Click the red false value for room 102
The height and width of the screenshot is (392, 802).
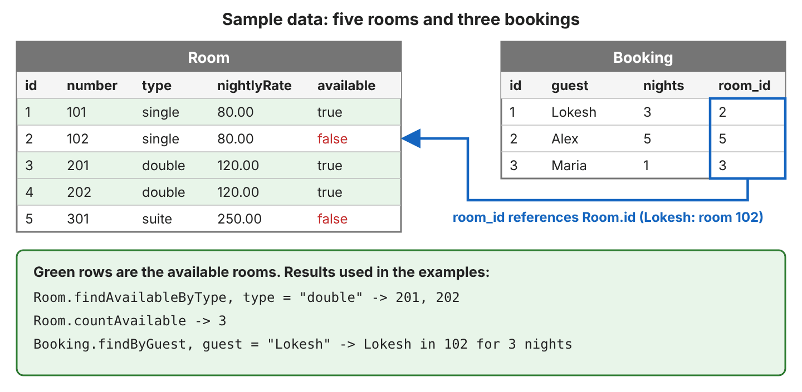332,139
